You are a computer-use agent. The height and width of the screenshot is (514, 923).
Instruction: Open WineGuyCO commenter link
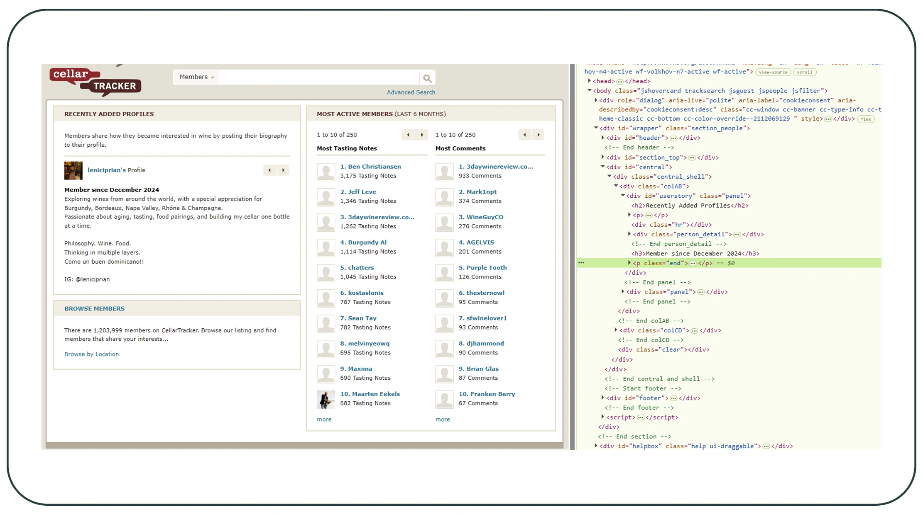click(x=481, y=217)
